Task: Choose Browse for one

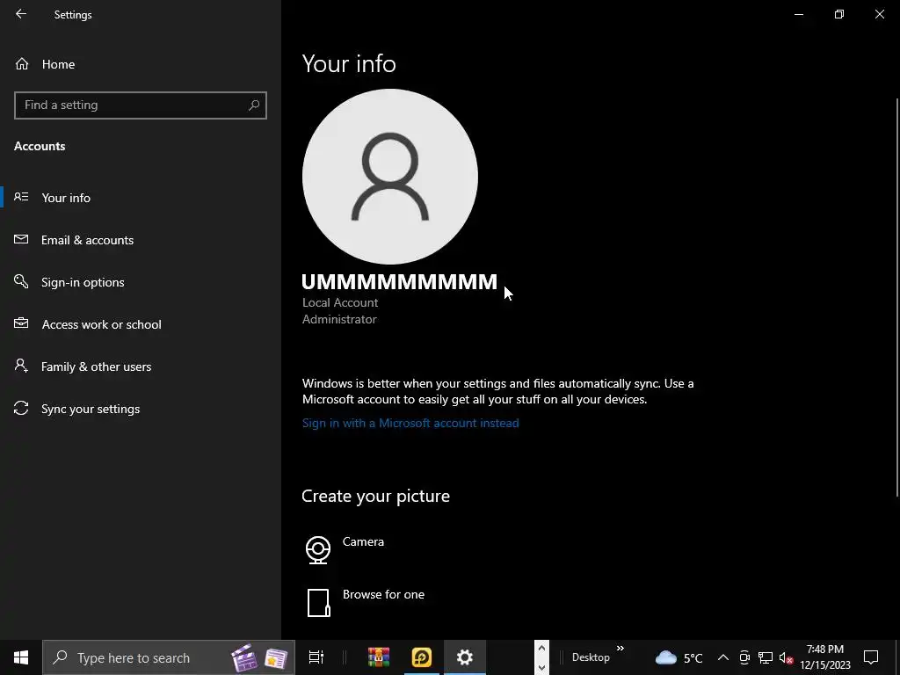Action: click(x=383, y=595)
